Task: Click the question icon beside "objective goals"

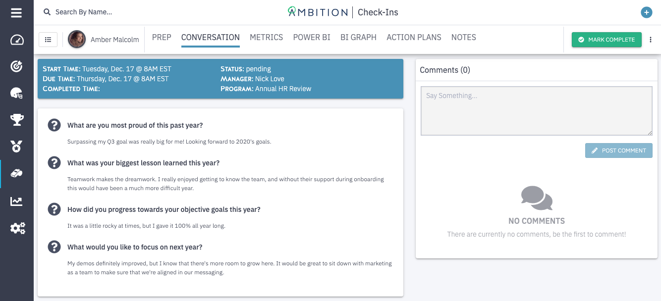Action: (54, 209)
